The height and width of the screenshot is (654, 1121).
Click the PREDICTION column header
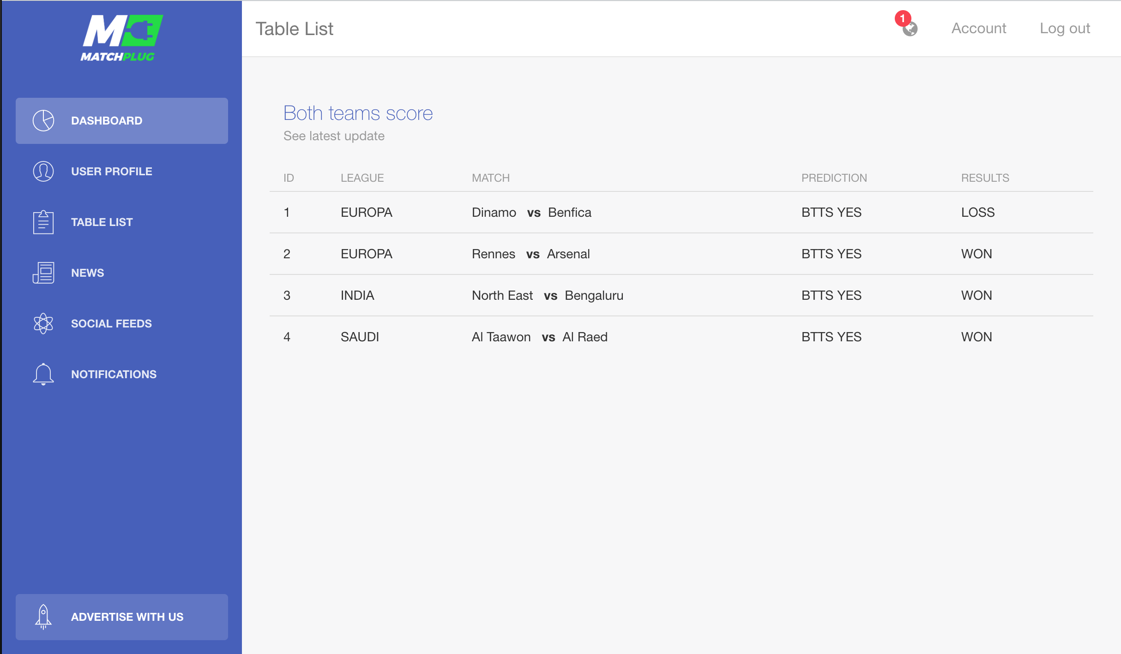pyautogui.click(x=834, y=178)
